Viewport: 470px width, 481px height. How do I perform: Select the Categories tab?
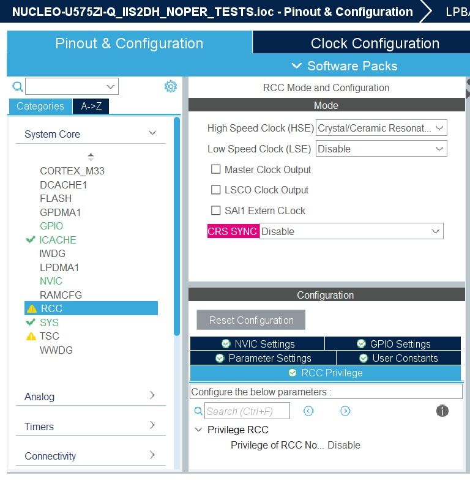coord(40,106)
